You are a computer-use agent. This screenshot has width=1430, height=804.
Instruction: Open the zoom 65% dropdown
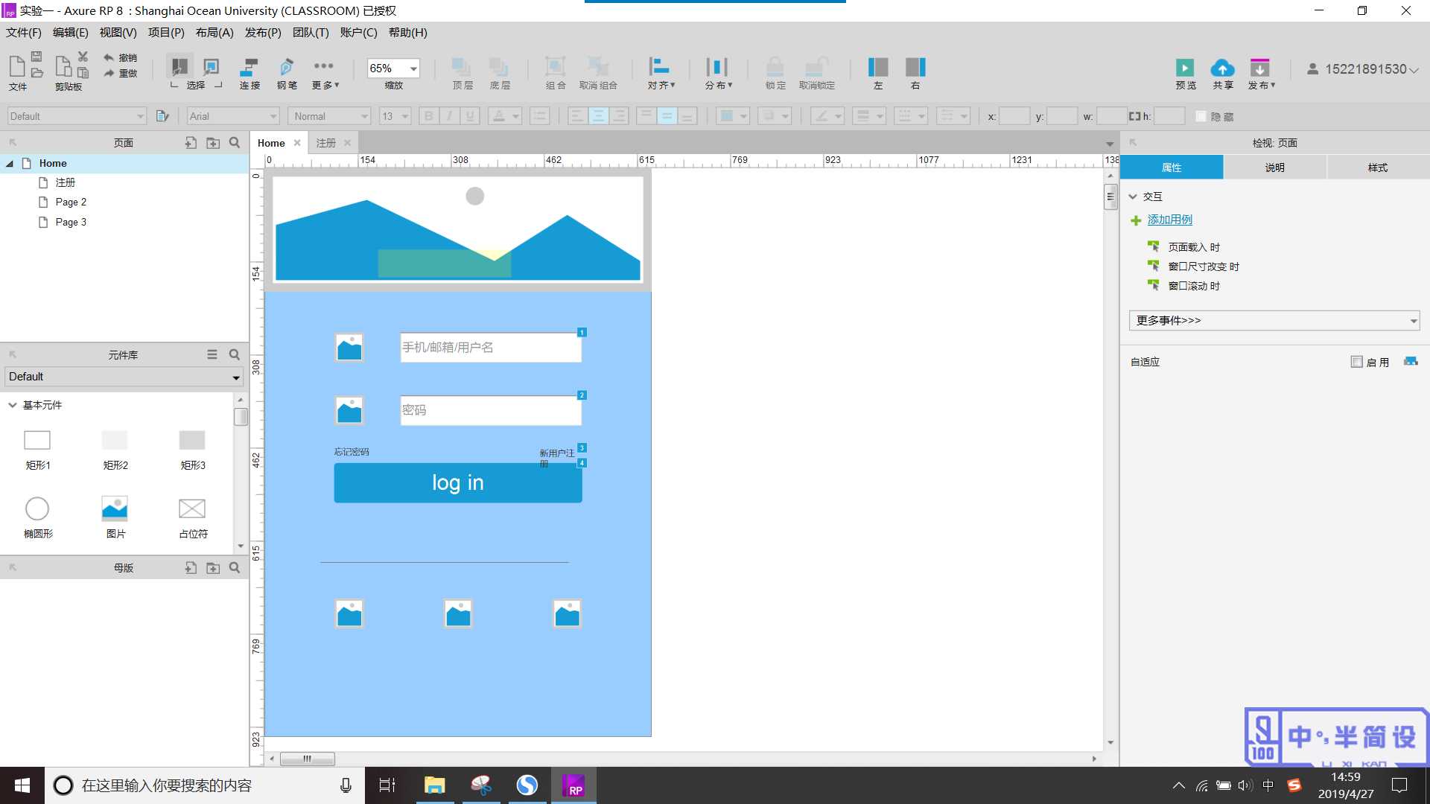413,68
